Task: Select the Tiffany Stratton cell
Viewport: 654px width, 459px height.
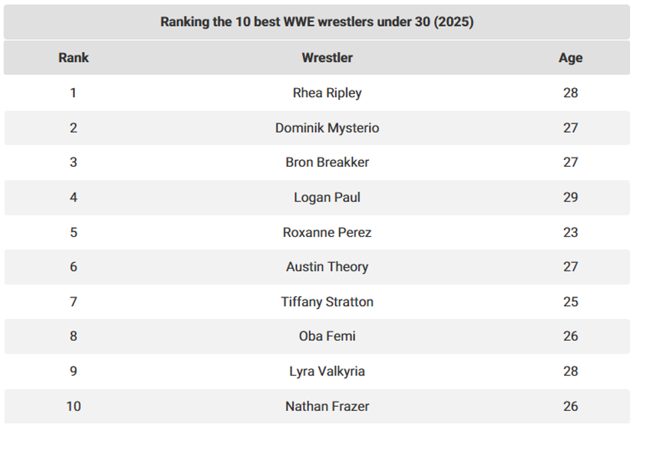Action: pyautogui.click(x=327, y=302)
